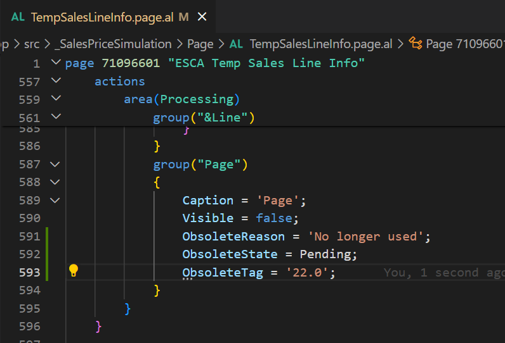
Task: Collapse the page declaration at line 1
Action: (56, 62)
